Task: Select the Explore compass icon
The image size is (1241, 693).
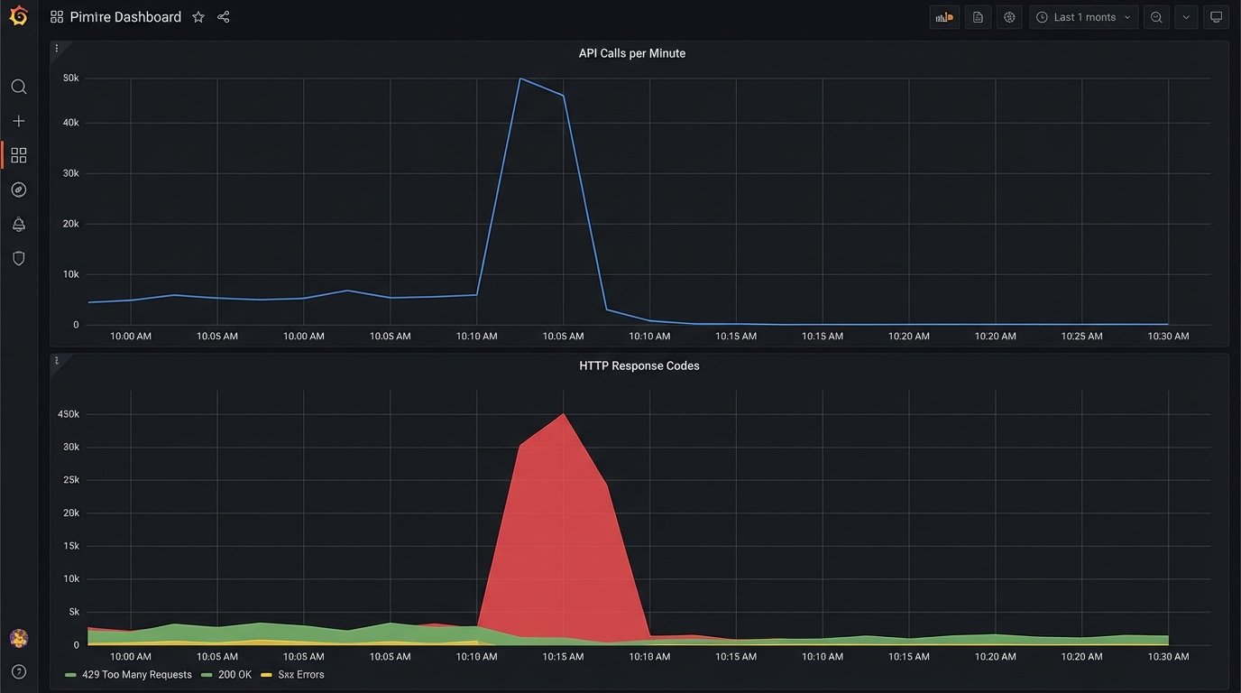Action: 19,189
